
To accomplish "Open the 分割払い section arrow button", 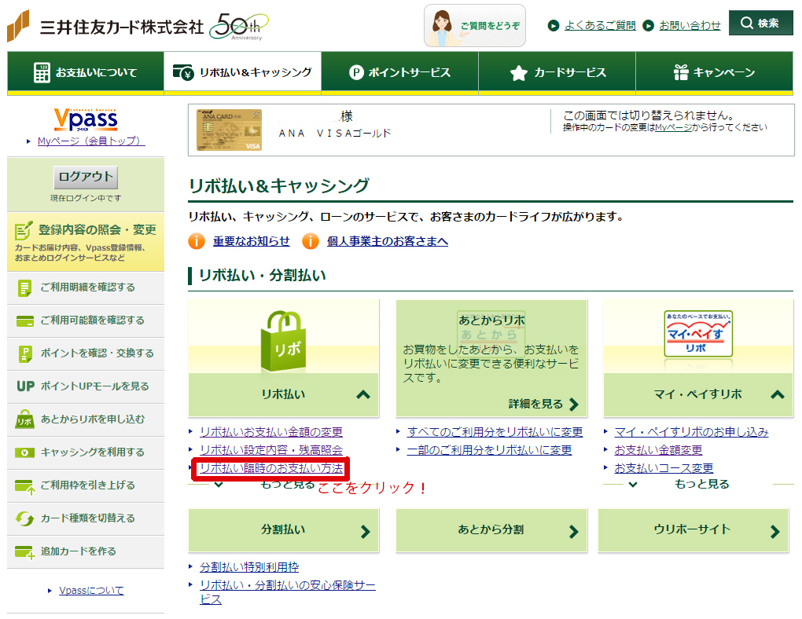I will tap(364, 531).
